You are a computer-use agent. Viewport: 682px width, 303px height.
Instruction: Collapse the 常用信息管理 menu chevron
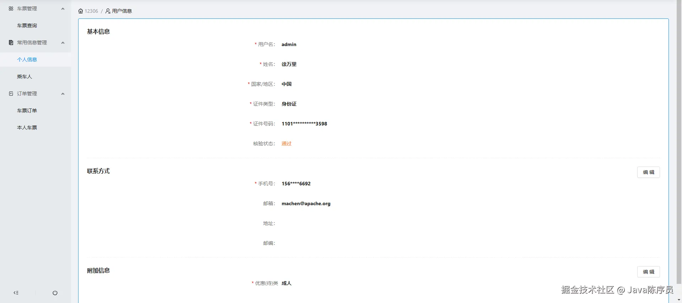[63, 43]
